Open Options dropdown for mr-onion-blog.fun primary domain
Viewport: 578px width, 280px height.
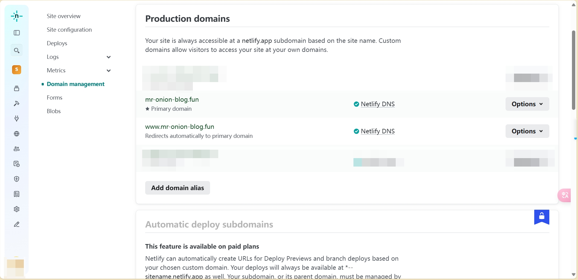527,104
